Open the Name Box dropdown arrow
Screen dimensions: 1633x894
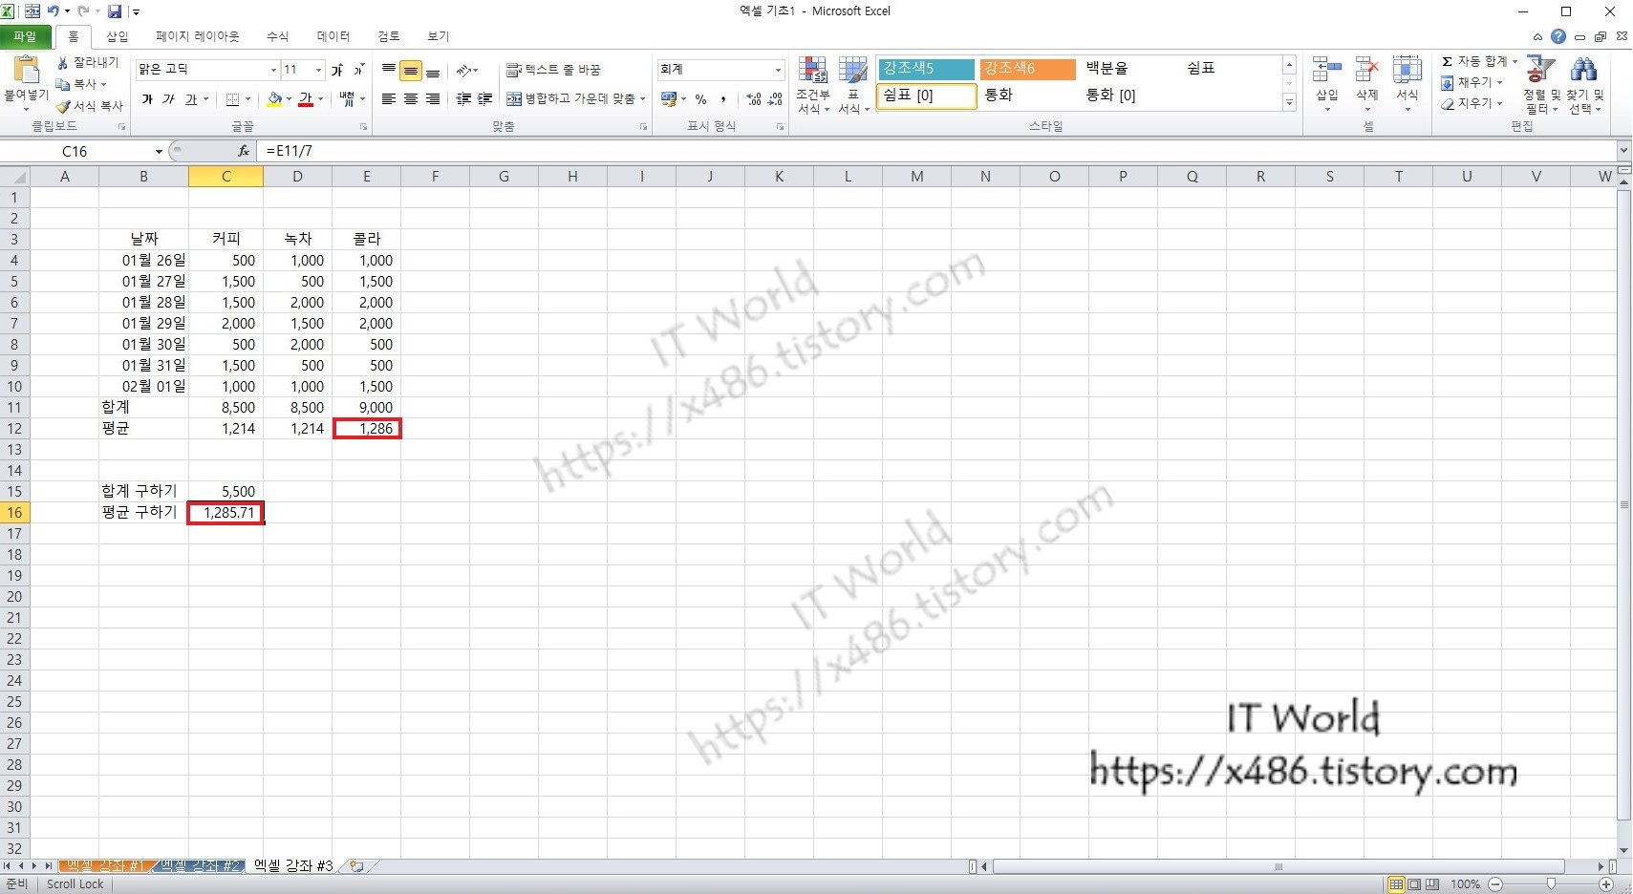point(159,151)
